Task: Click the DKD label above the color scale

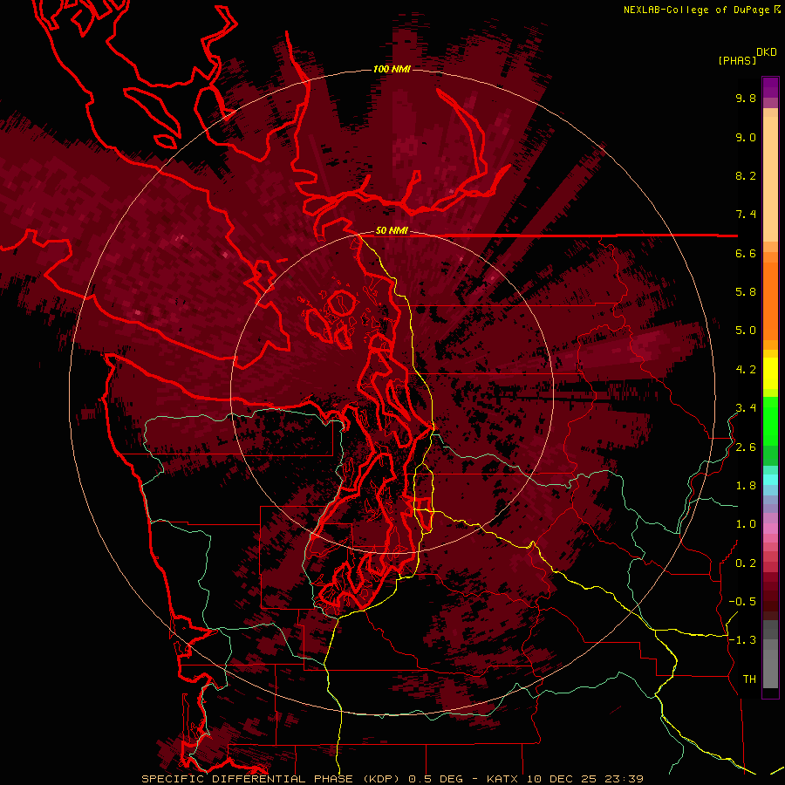Action: click(x=767, y=52)
